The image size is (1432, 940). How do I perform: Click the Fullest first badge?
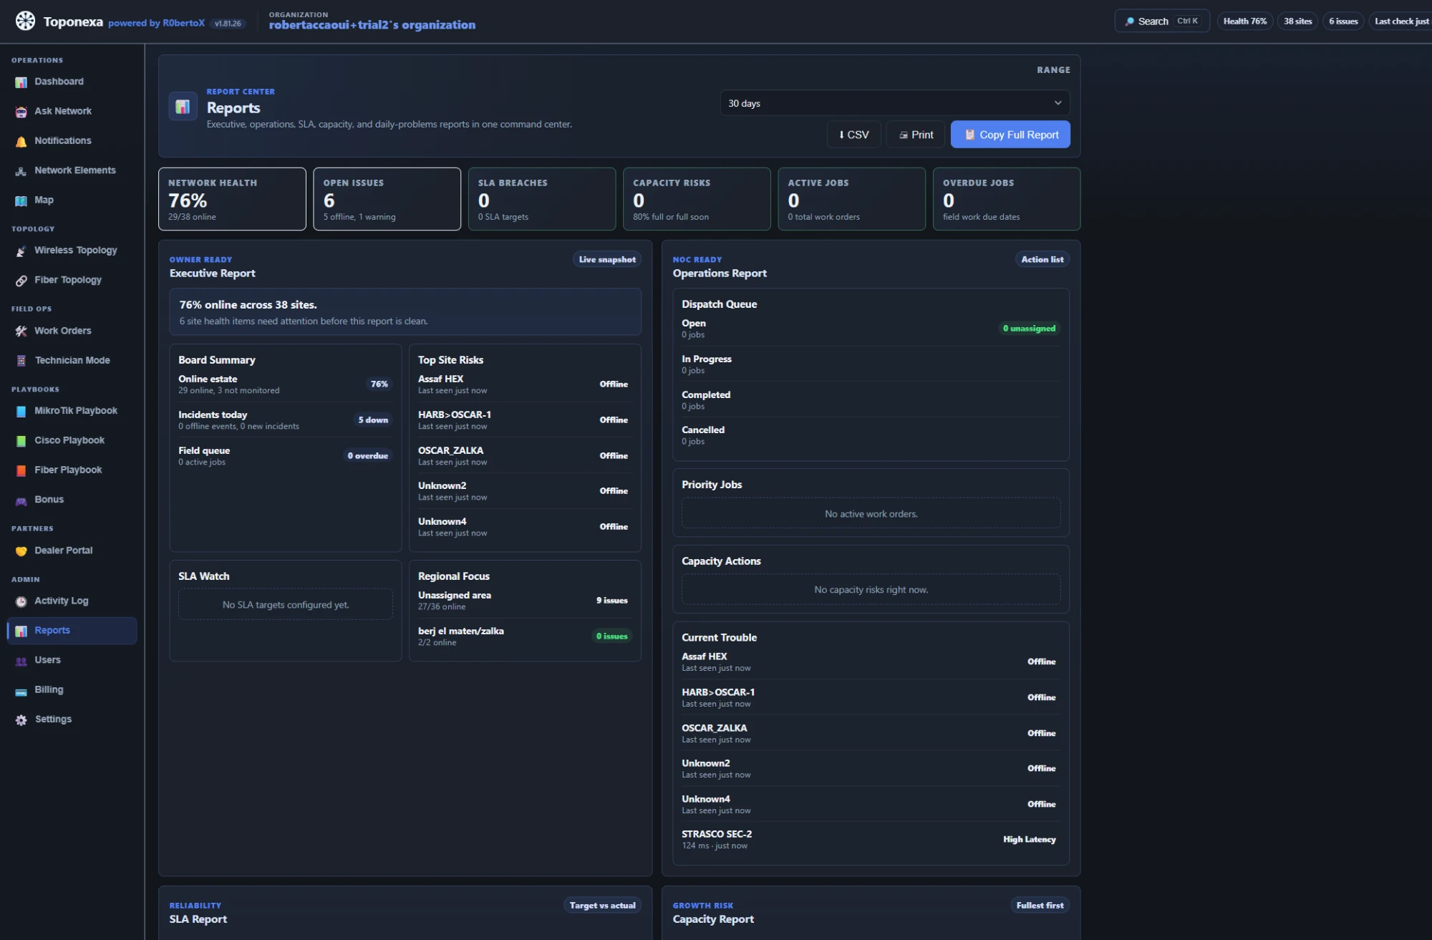click(x=1040, y=906)
